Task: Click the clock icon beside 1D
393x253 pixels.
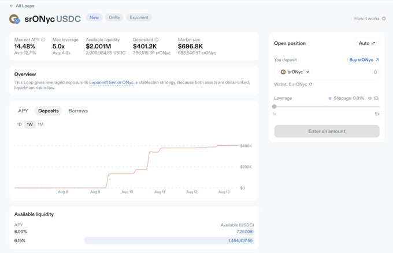Action: click(x=370, y=98)
